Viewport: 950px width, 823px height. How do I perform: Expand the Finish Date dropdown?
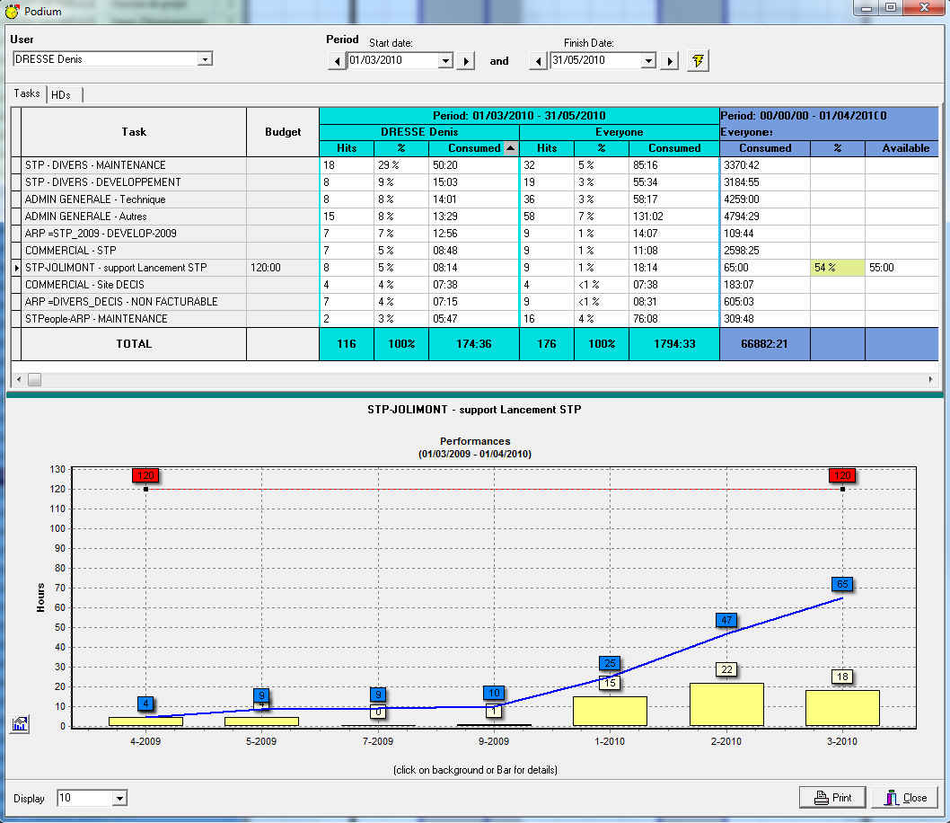[x=648, y=61]
